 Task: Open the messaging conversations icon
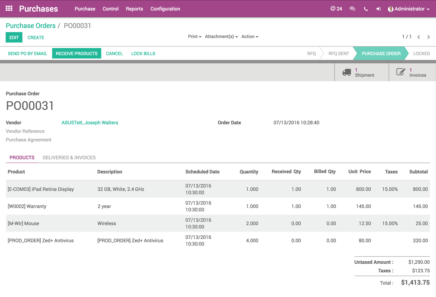pyautogui.click(x=352, y=8)
